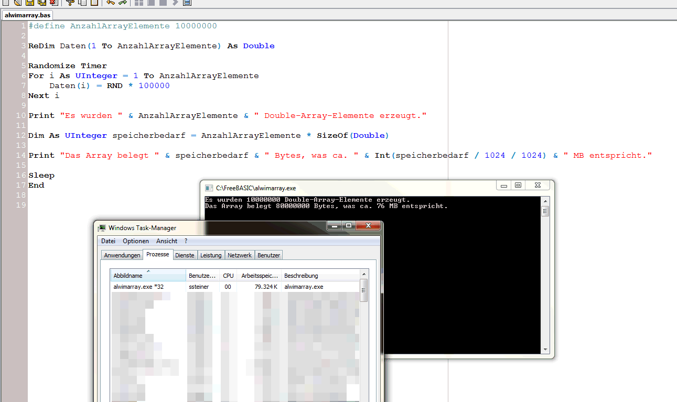Switch to the Leistung tab
Image resolution: width=677 pixels, height=402 pixels.
click(211, 255)
